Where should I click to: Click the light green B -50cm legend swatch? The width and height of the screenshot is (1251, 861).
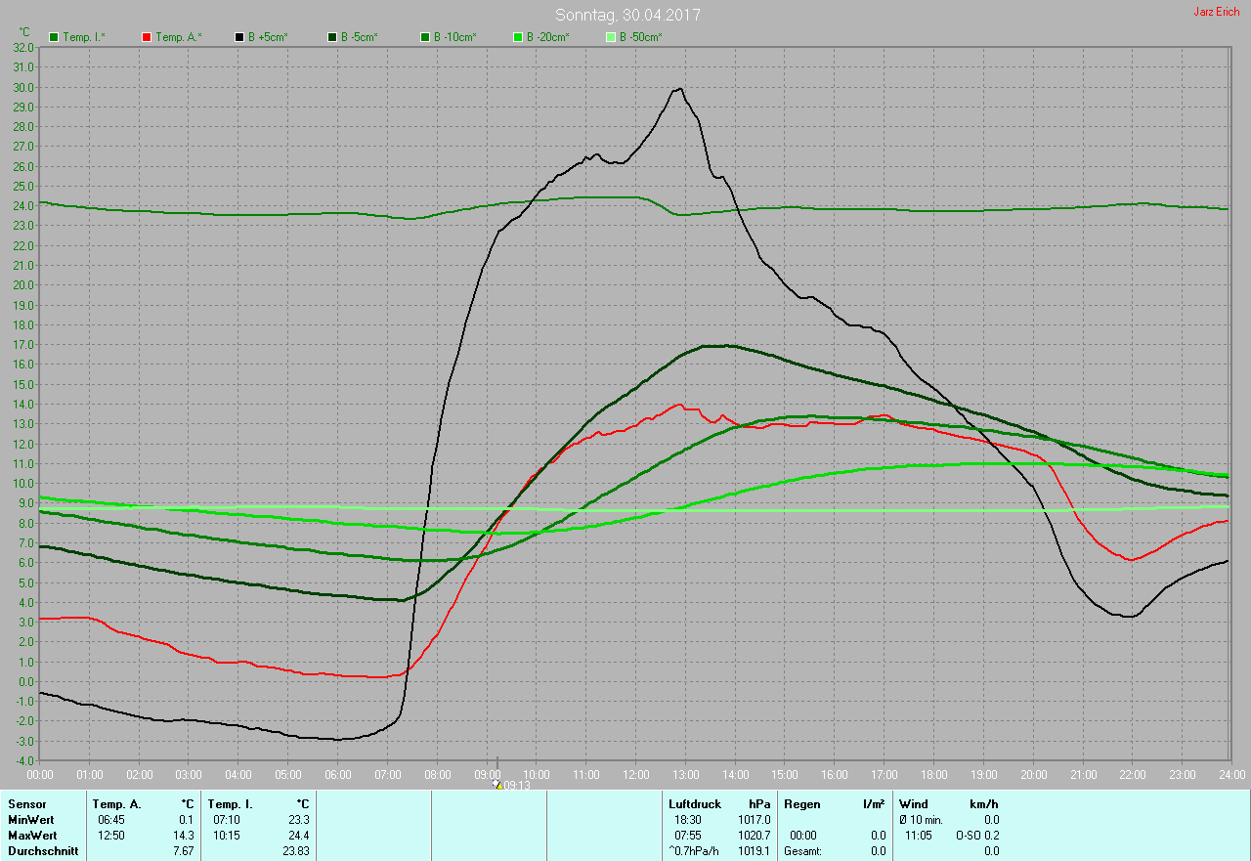tap(611, 37)
